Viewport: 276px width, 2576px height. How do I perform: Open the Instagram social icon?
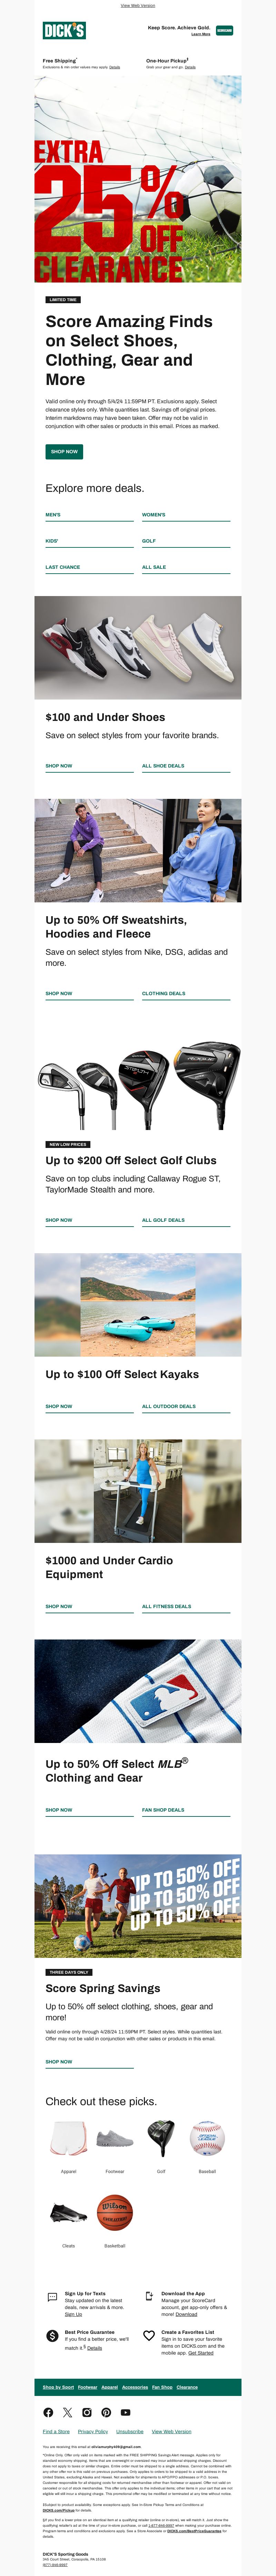coord(87,2413)
